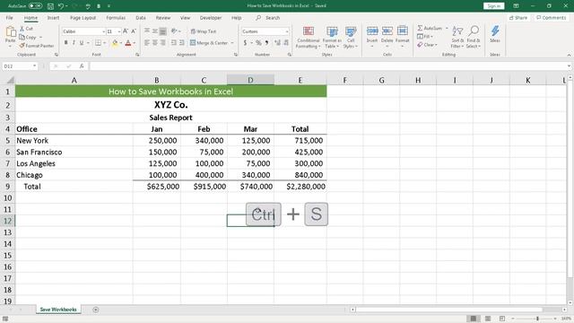This screenshot has width=574, height=323.
Task: Open the number format Custom dropdown
Action: (x=287, y=32)
